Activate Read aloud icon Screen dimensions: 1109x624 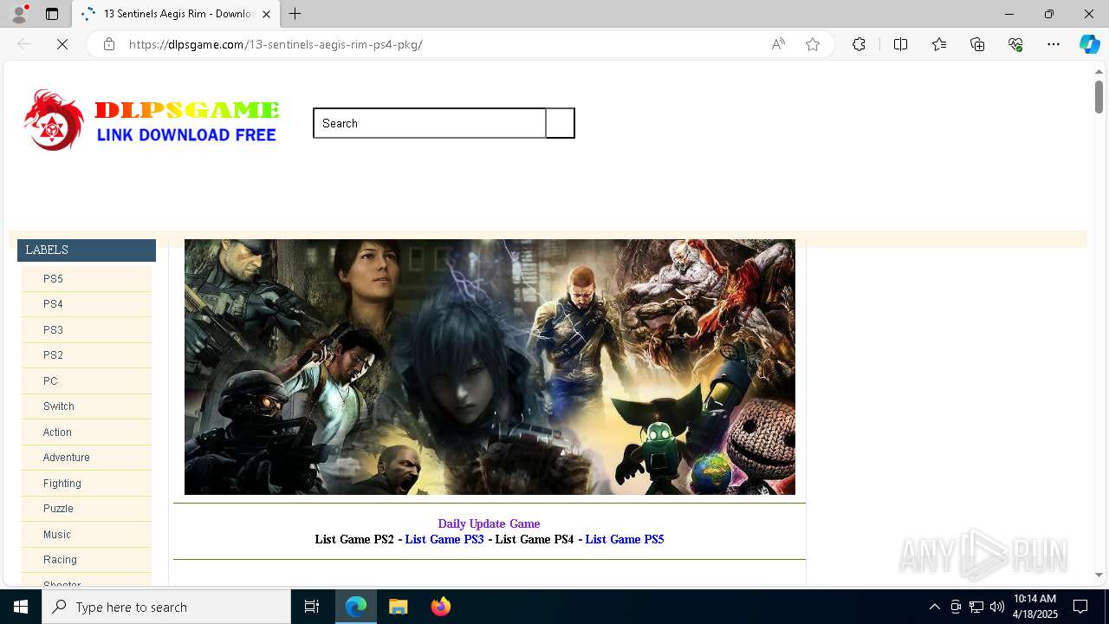[x=778, y=44]
